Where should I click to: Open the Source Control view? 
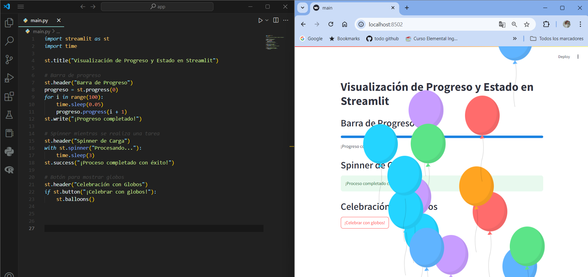tap(9, 60)
